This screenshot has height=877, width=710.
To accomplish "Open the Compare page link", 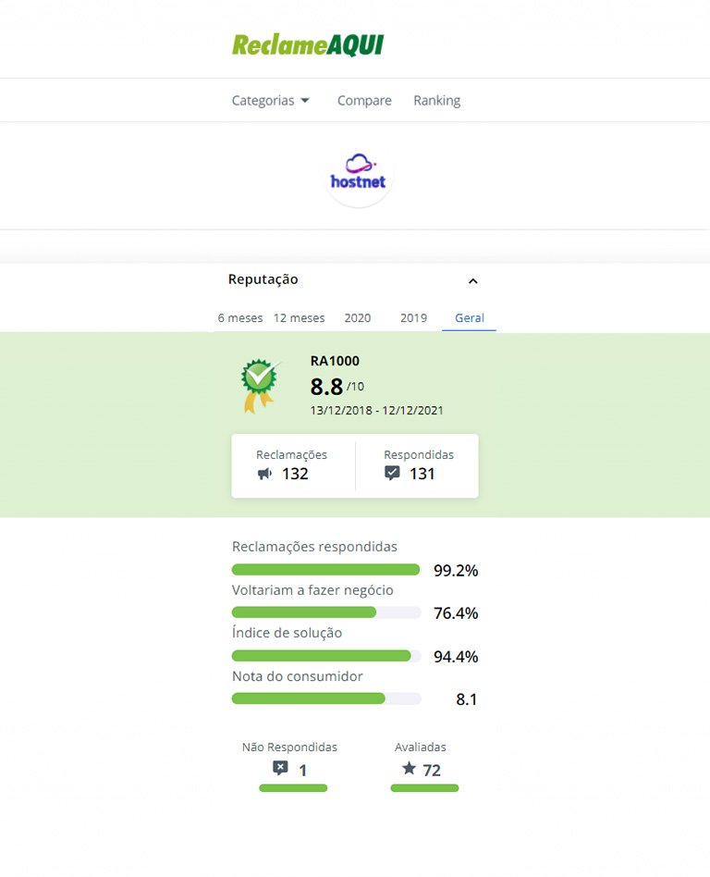I will click(364, 101).
